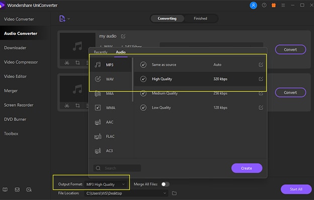The height and width of the screenshot is (200, 314).
Task: Open the bottom-left search screen icon
Action: click(29, 189)
